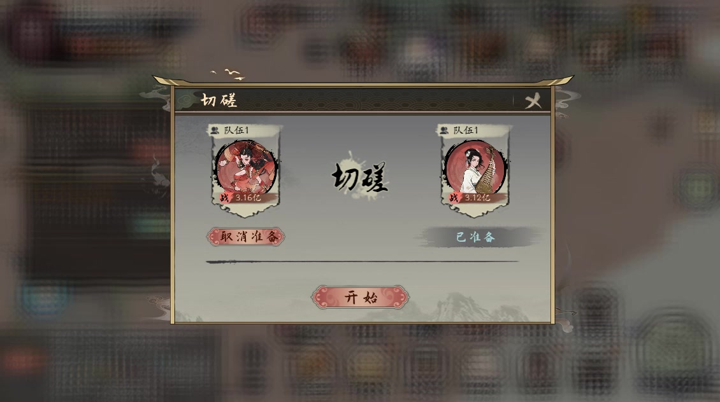This screenshot has height=402, width=720.
Task: Click the 取消准备 button
Action: tap(246, 237)
